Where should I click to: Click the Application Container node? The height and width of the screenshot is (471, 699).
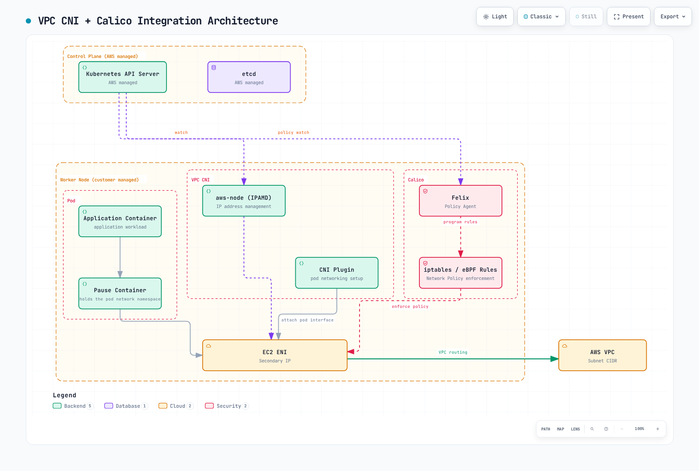(x=120, y=222)
